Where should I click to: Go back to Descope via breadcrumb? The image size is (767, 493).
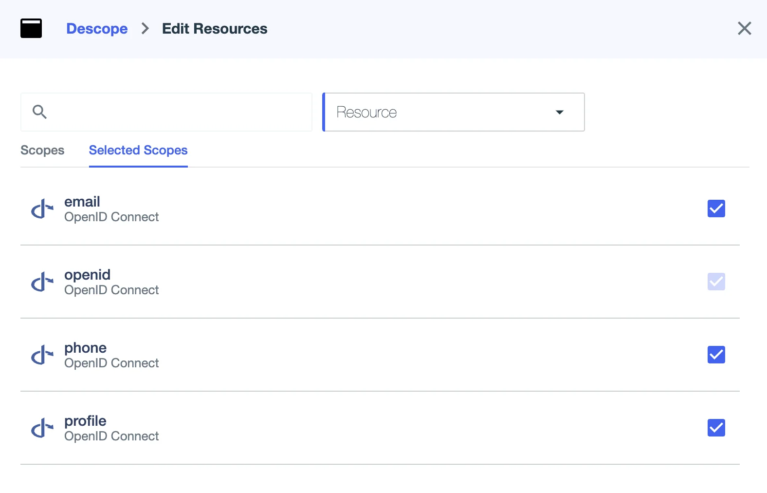point(97,29)
